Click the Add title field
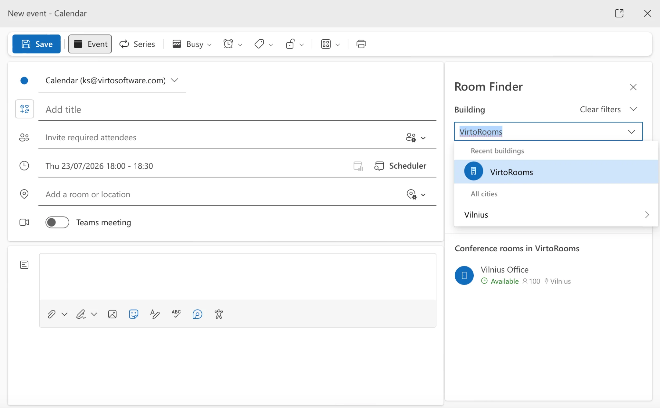The height and width of the screenshot is (408, 660). click(x=237, y=110)
